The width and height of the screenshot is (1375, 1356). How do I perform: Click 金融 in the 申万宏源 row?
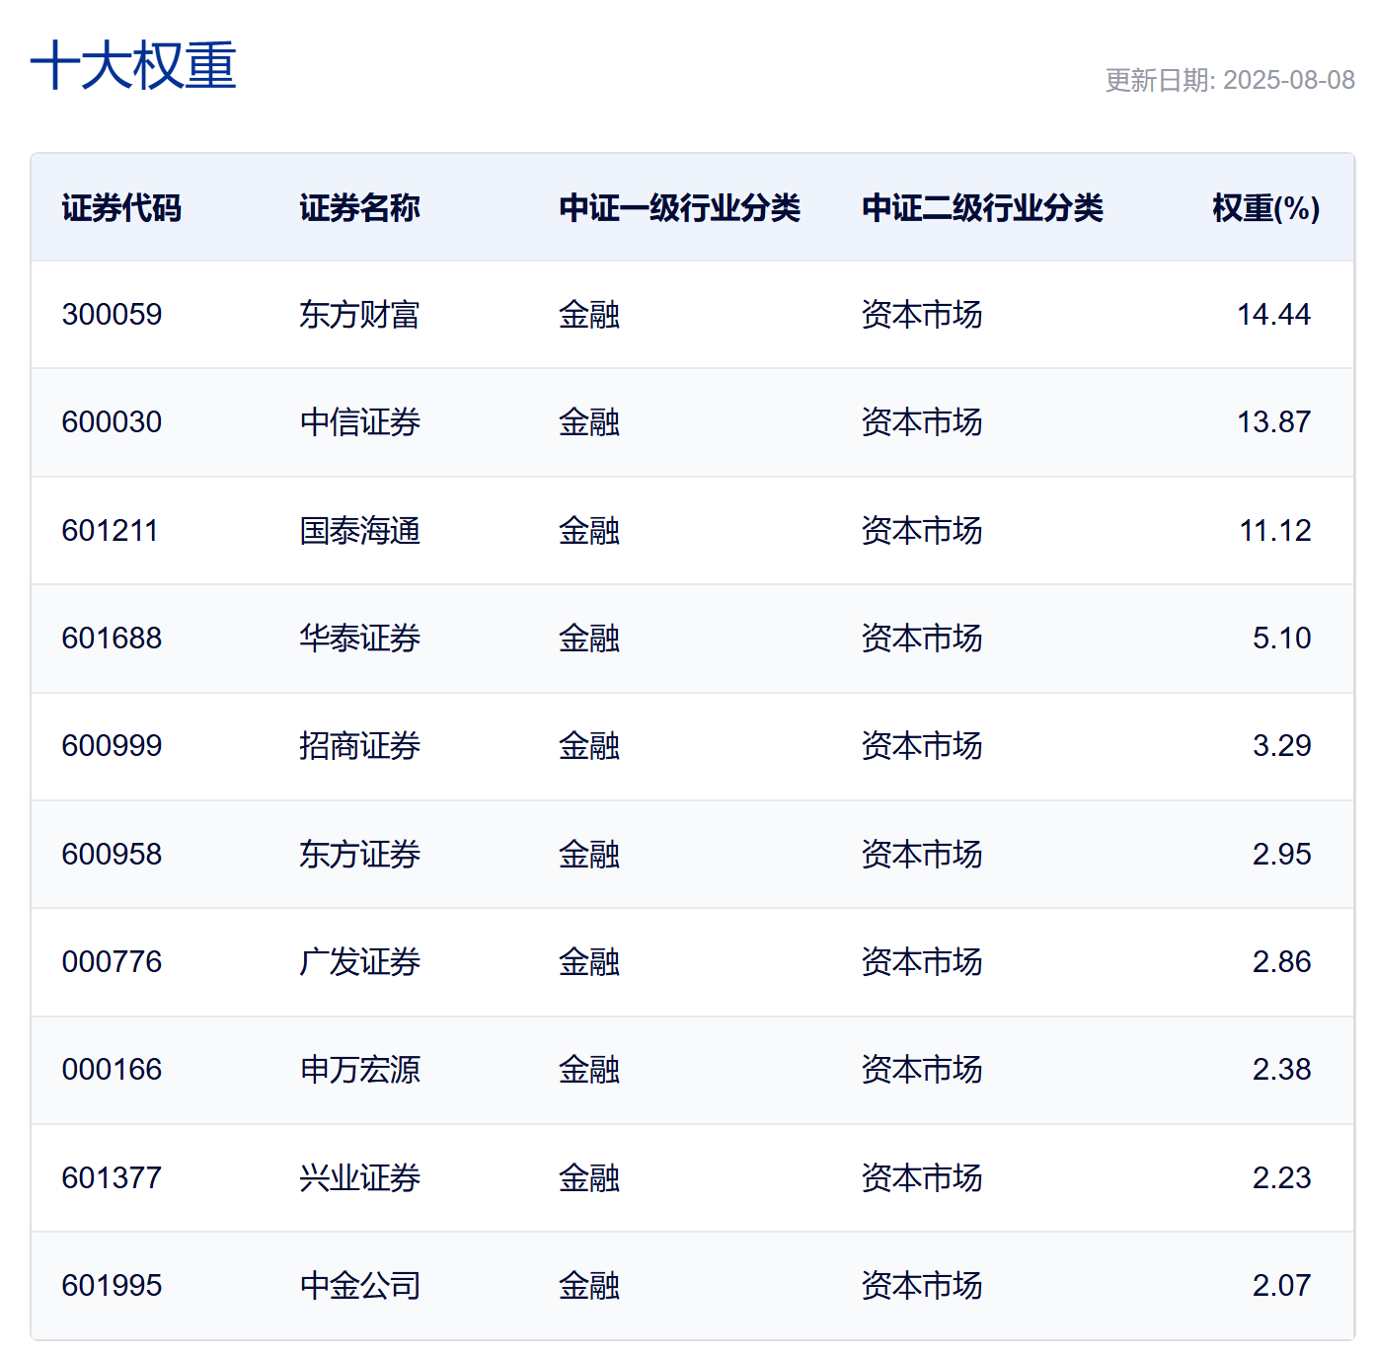(589, 1070)
